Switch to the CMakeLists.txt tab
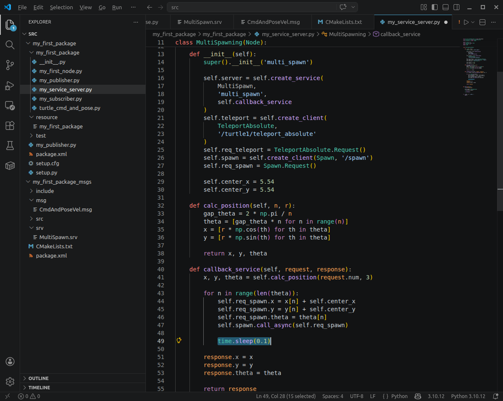 343,22
